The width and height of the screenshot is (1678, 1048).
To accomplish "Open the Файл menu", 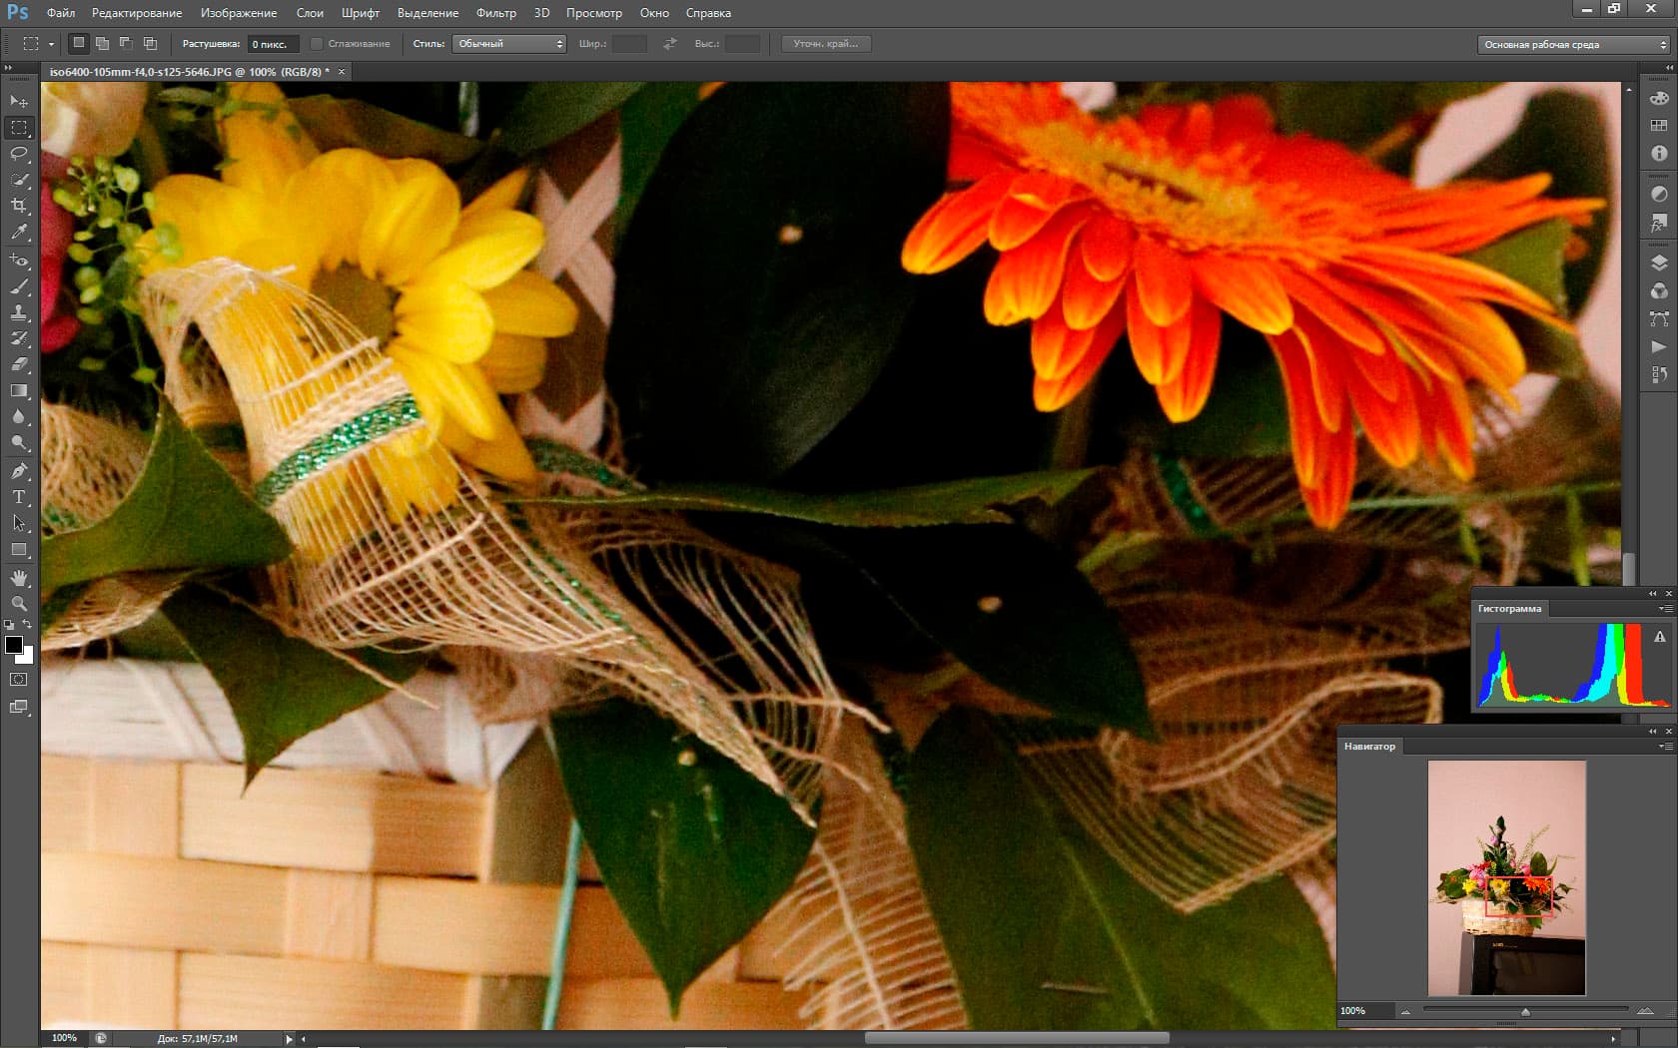I will pyautogui.click(x=61, y=13).
